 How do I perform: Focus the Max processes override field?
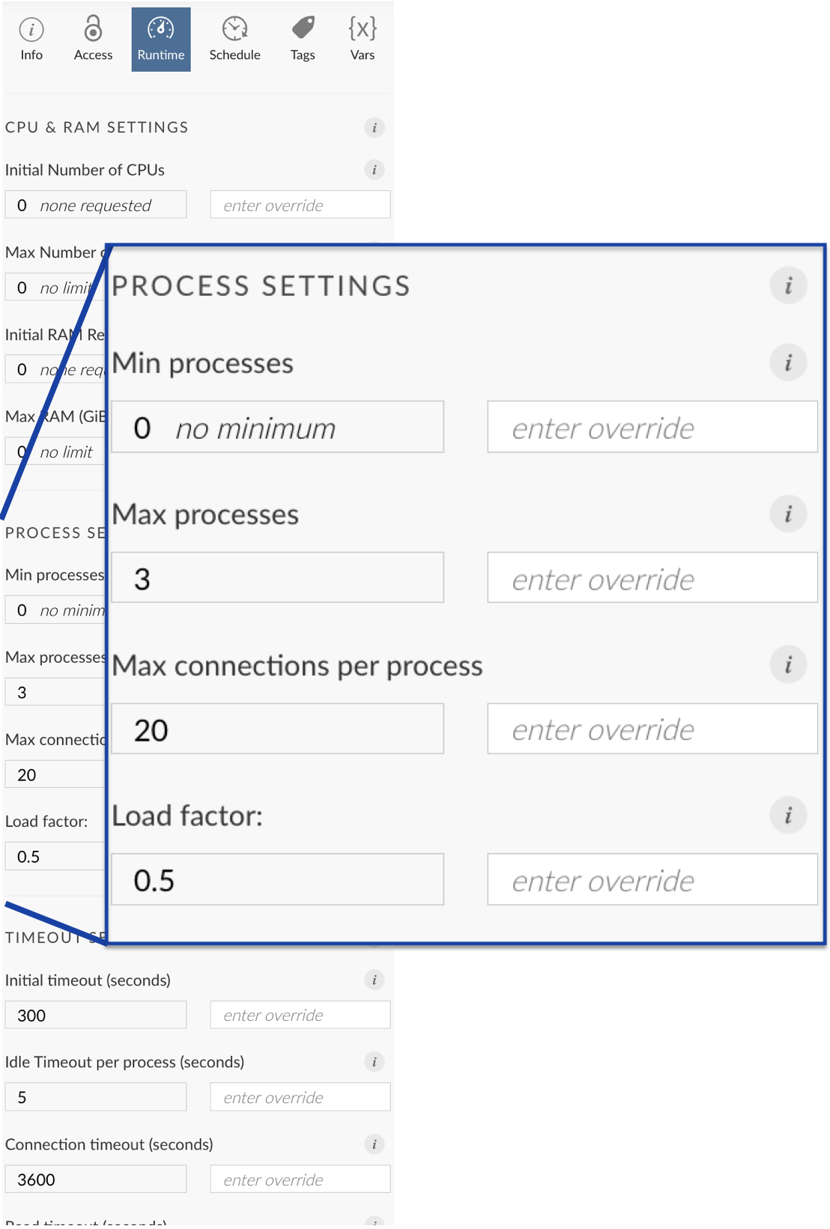[652, 578]
